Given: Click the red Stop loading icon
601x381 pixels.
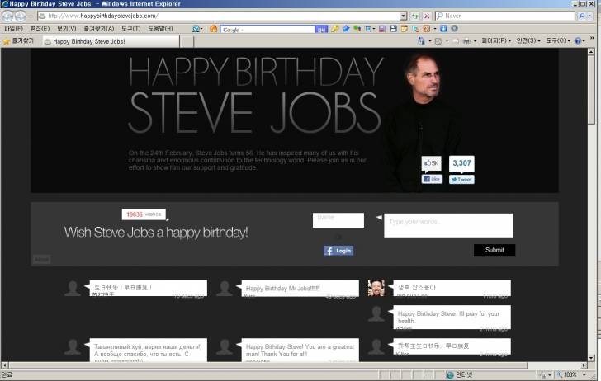Looking at the screenshot, I should (427, 16).
